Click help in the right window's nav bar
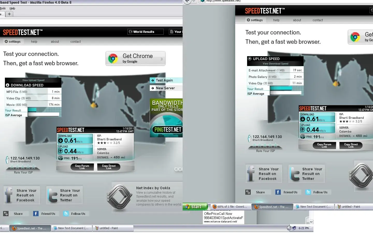373x233 pixels. click(x=276, y=20)
